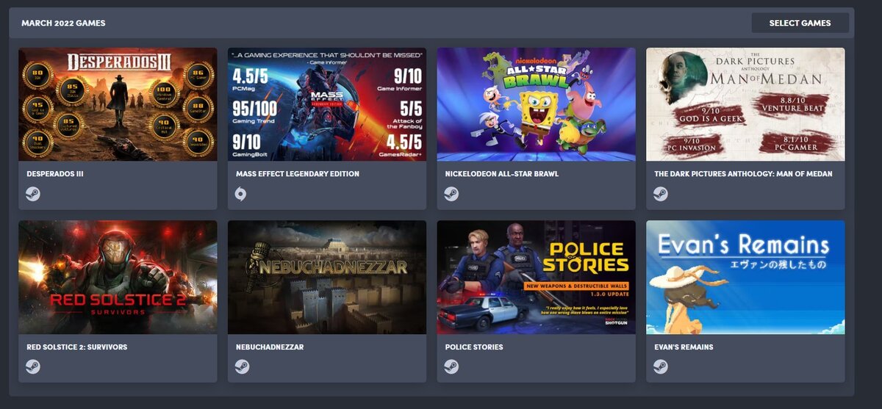Click the Steam icon under Police Stories
The image size is (882, 409).
(451, 366)
